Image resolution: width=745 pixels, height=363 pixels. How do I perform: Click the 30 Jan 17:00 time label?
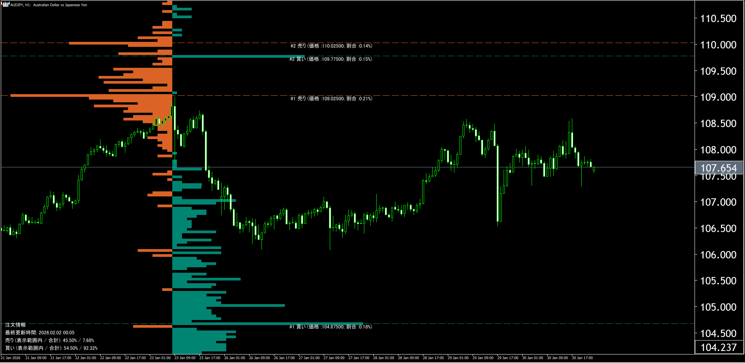pos(582,358)
